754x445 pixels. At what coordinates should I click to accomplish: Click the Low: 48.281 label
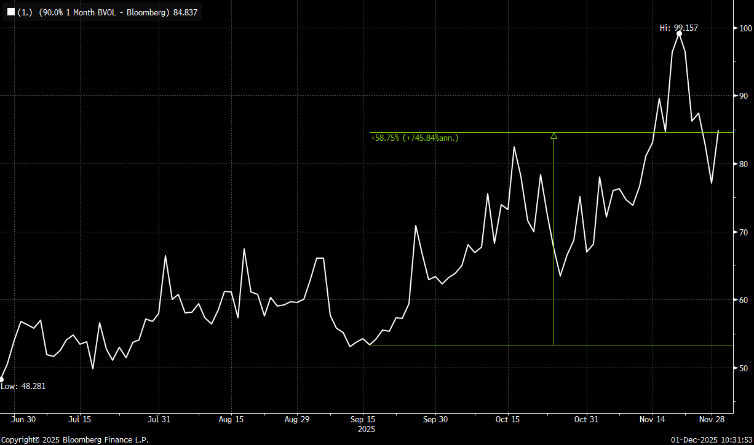(23, 386)
